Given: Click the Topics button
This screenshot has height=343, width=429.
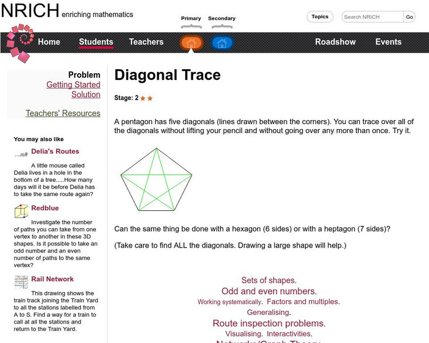Looking at the screenshot, I should tap(320, 17).
